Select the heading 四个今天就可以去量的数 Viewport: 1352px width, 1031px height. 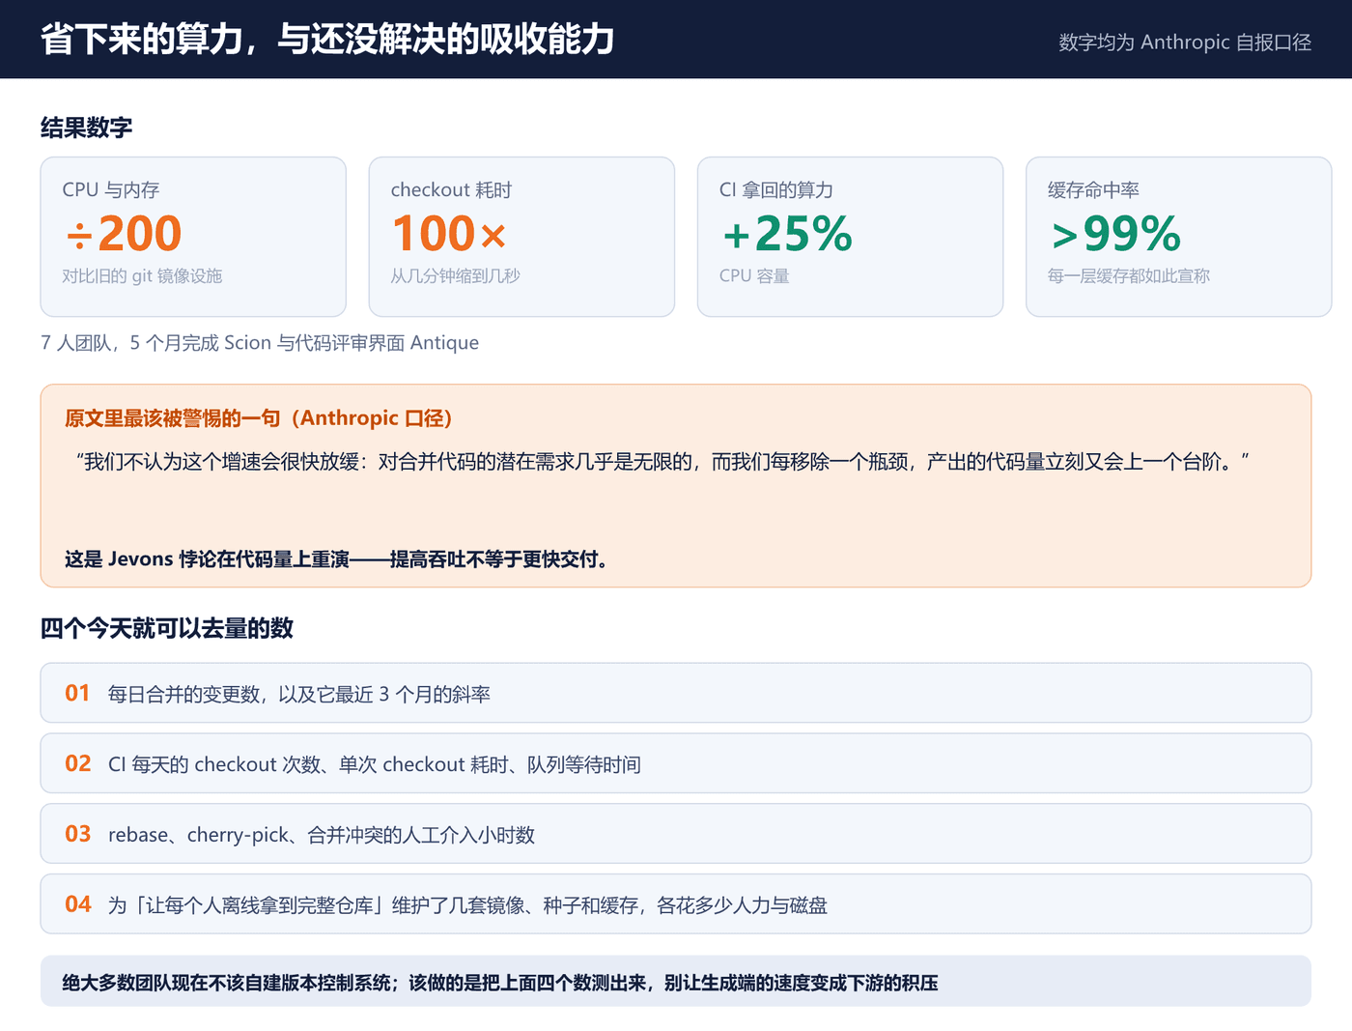coord(167,629)
